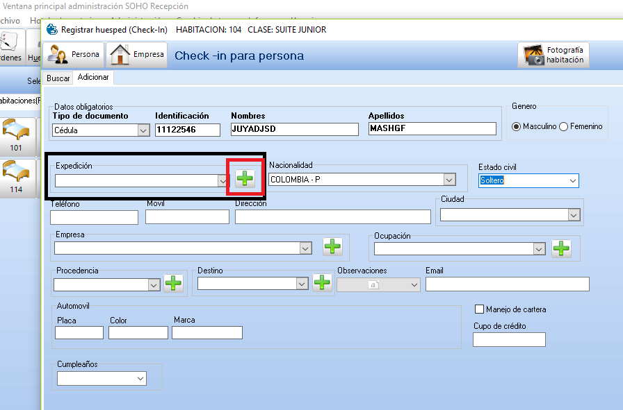Image resolution: width=623 pixels, height=410 pixels.
Task: Select room 101 bed icon
Action: point(15,133)
